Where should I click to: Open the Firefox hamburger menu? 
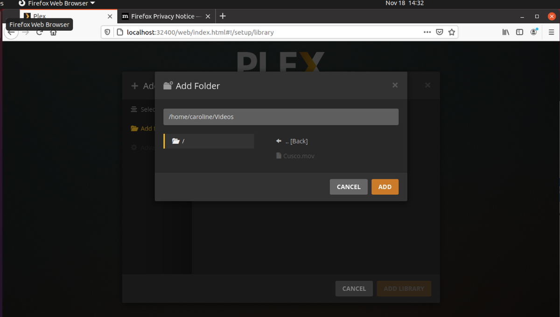coord(551,32)
